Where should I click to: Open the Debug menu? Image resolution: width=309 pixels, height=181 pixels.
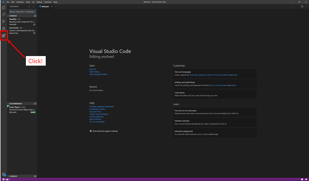click(x=39, y=2)
